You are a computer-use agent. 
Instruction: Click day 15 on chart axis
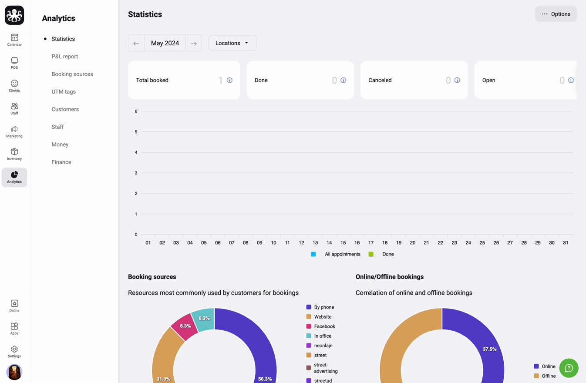point(343,243)
